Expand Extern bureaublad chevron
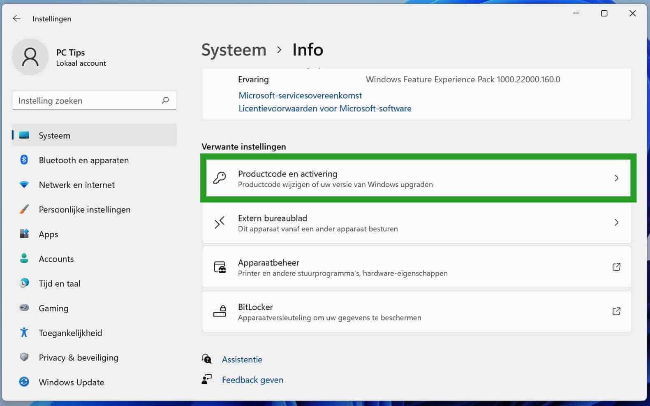The image size is (650, 406). point(616,223)
